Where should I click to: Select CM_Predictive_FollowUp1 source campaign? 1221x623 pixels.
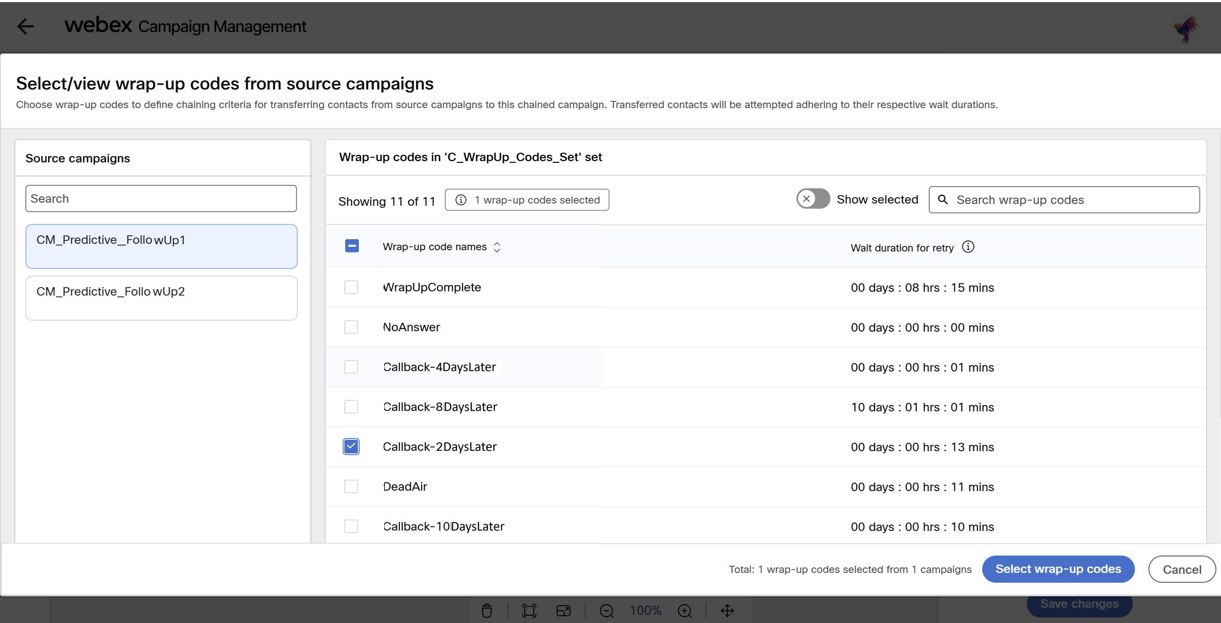[x=161, y=246]
